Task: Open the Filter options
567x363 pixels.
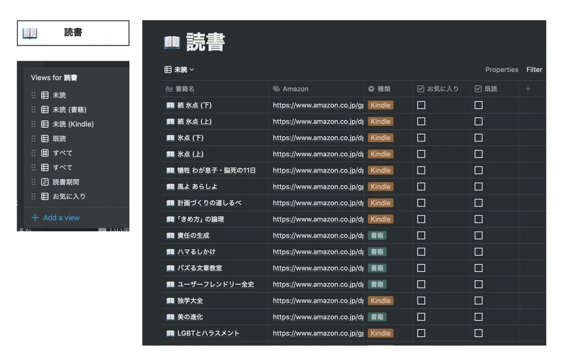Action: point(534,70)
